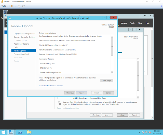Viewport: 163px width, 135px height.
Task: Click the AD DS wizard title bar icon
Action: coord(10,18)
